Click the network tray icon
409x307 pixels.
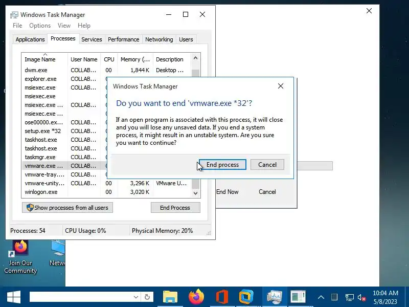pyautogui.click(x=350, y=297)
